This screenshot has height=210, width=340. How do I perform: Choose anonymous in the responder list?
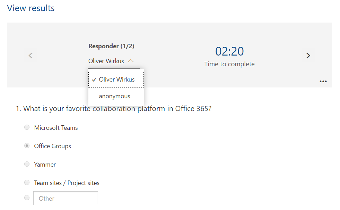116,96
